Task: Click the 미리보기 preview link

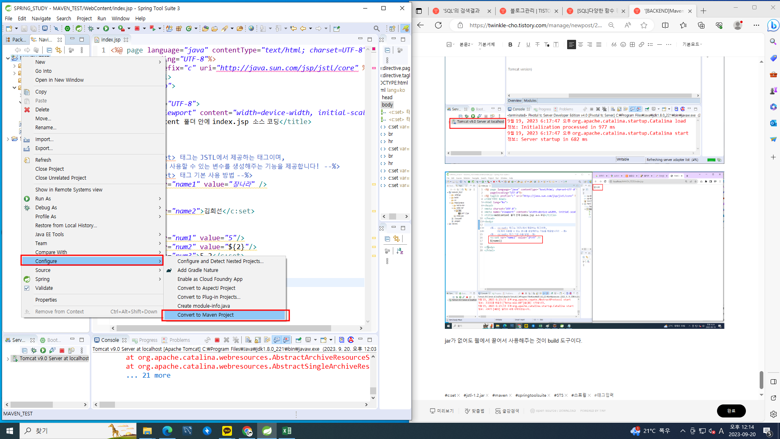Action: point(442,411)
